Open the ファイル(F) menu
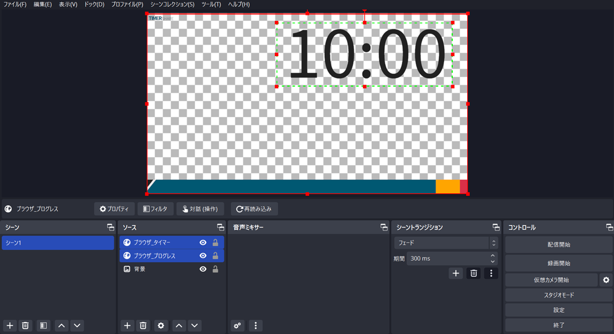Image resolution: width=614 pixels, height=334 pixels. 15,4
